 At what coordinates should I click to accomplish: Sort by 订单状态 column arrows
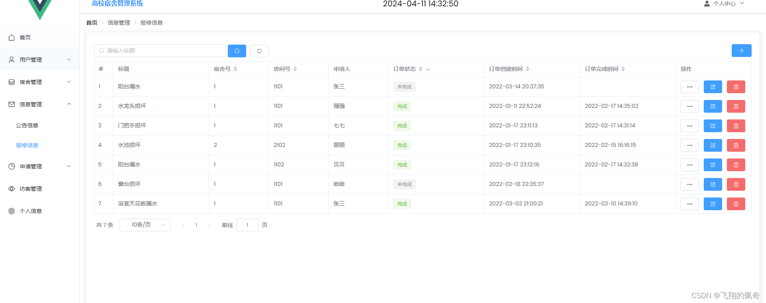coord(421,69)
